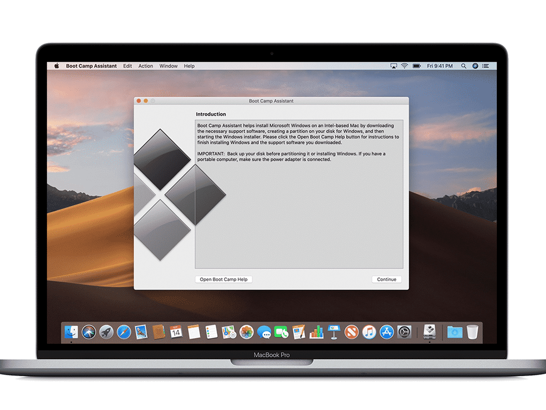
Task: Close the Boot Camp Assistant window
Action: [x=139, y=101]
